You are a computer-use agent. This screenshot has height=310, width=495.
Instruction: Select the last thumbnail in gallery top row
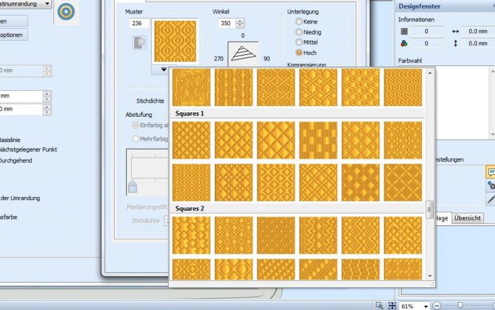403,87
